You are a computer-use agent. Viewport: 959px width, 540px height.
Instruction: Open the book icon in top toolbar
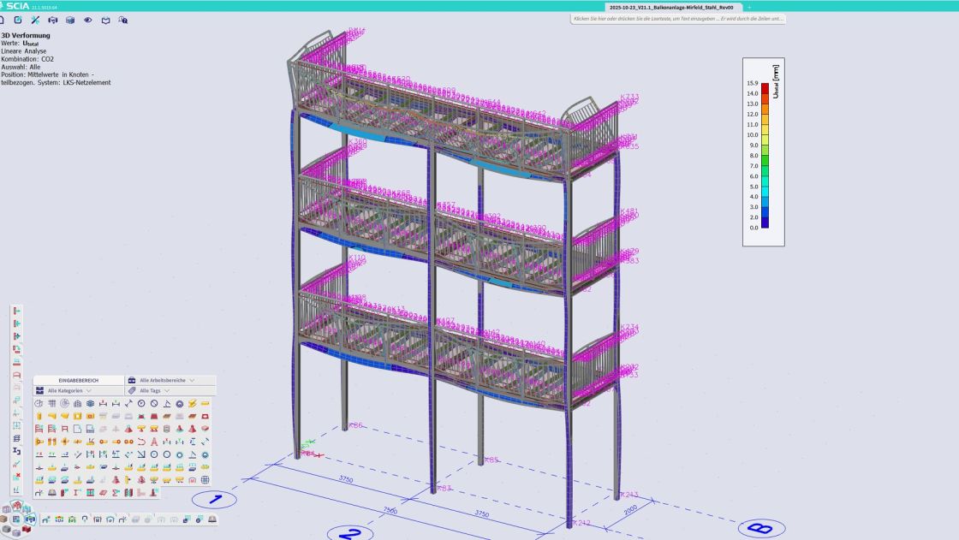pos(105,20)
